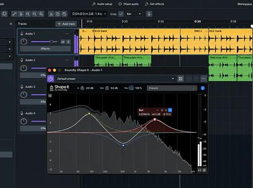Click the Audio 2 pan knob
Image resolution: width=253 pixels, height=188 pixels.
tap(23, 68)
